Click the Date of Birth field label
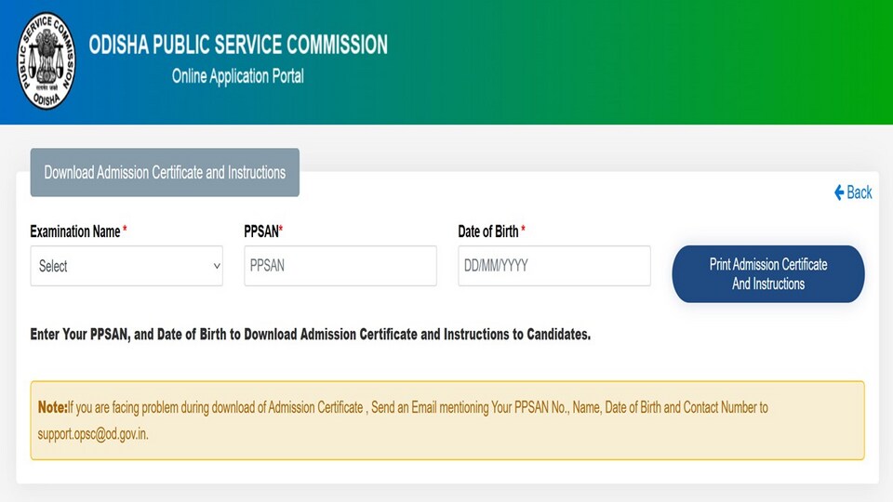The height and width of the screenshot is (502, 893). tap(488, 231)
